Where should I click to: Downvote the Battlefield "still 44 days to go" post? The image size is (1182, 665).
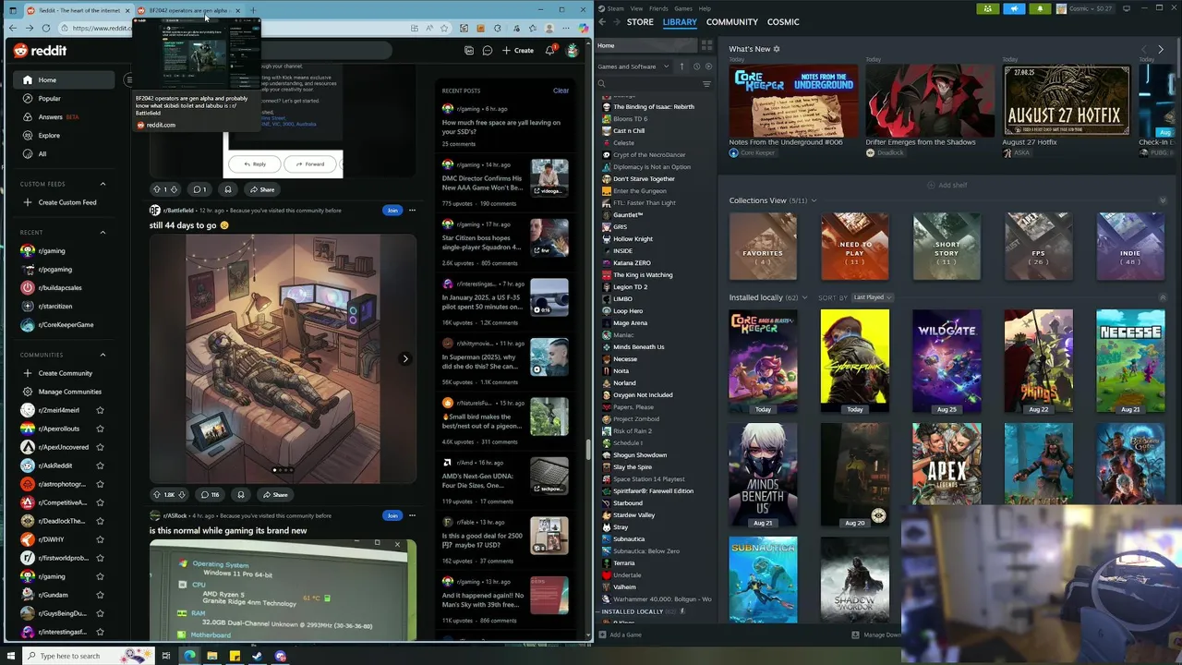[182, 495]
